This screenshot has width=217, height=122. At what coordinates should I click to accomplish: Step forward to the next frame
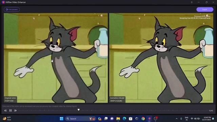(x=15, y=110)
